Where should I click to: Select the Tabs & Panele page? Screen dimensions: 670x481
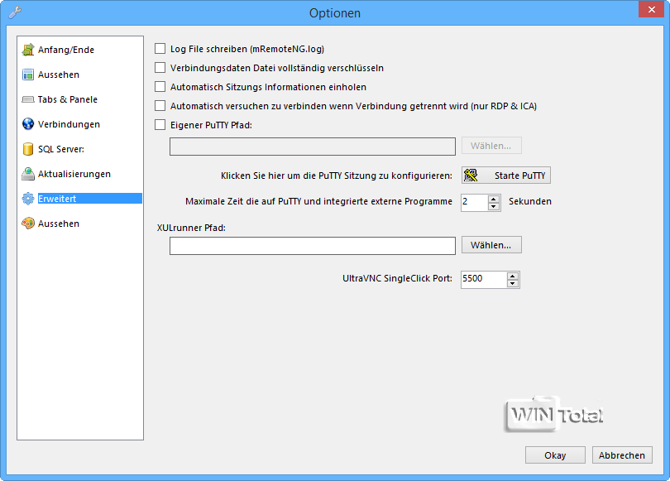pyautogui.click(x=68, y=99)
